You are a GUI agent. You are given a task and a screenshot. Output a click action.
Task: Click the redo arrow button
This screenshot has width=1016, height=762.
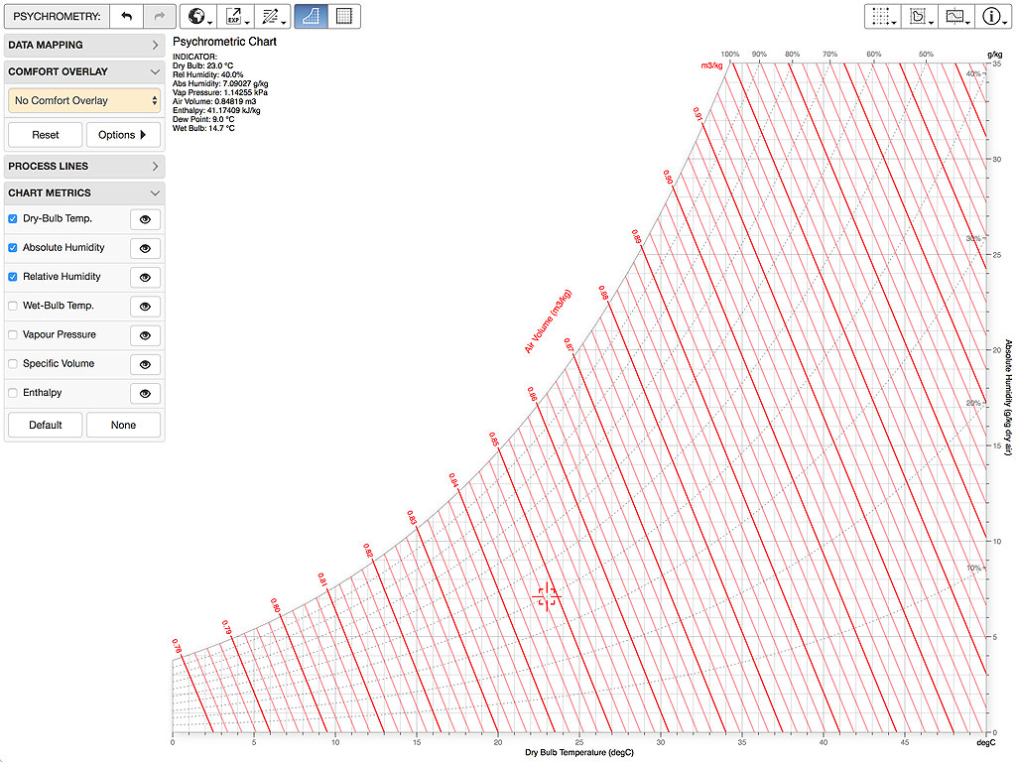[x=160, y=16]
